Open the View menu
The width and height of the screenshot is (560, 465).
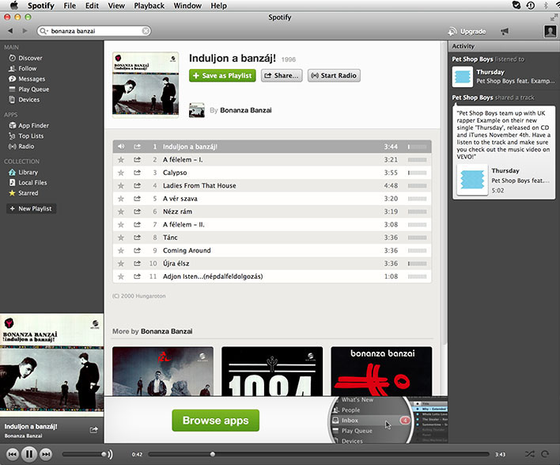point(116,6)
